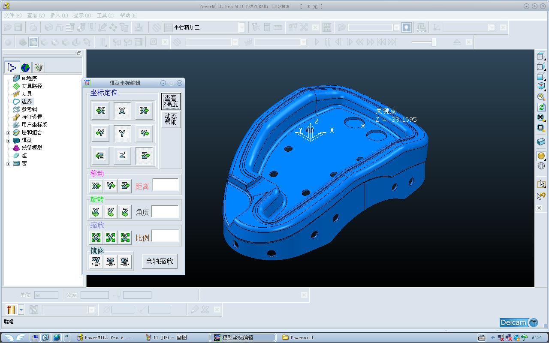Select 残留模型 in the explorer tree
Image resolution: width=549 pixels, height=343 pixels.
pos(32,148)
